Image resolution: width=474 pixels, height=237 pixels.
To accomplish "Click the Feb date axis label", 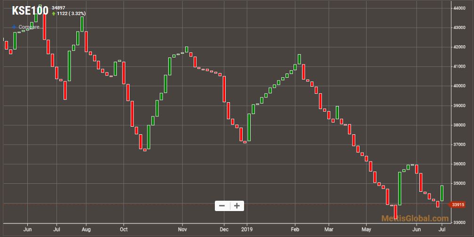I will 295,229.
